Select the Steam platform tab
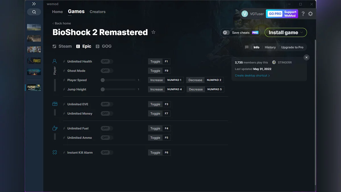 (x=62, y=46)
